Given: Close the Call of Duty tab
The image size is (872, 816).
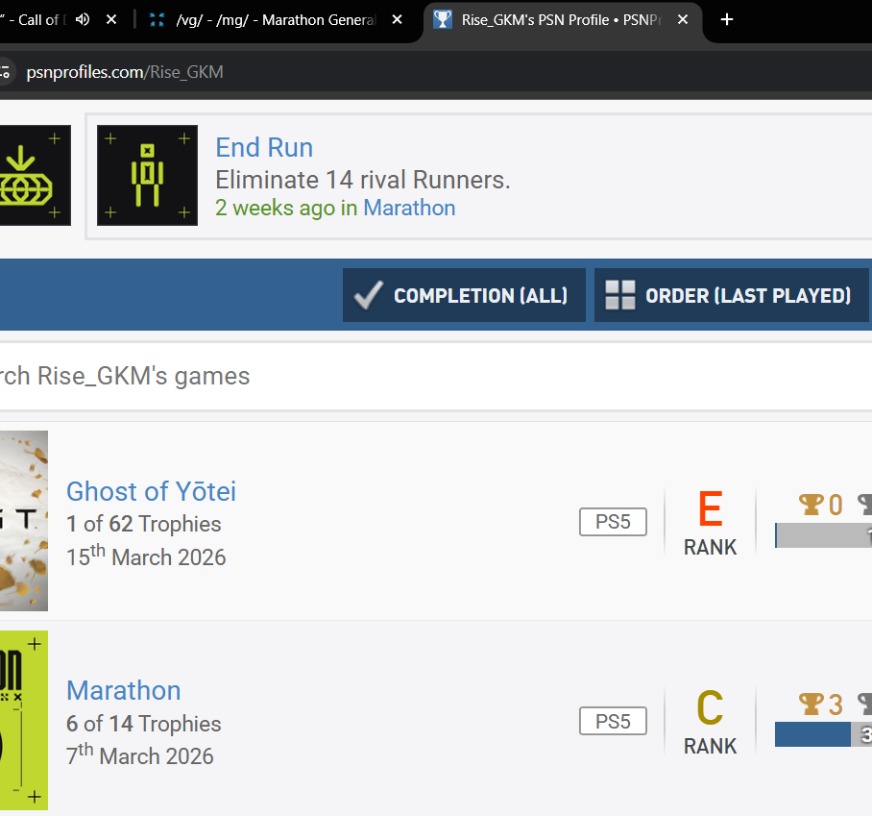Looking at the screenshot, I should 111,19.
